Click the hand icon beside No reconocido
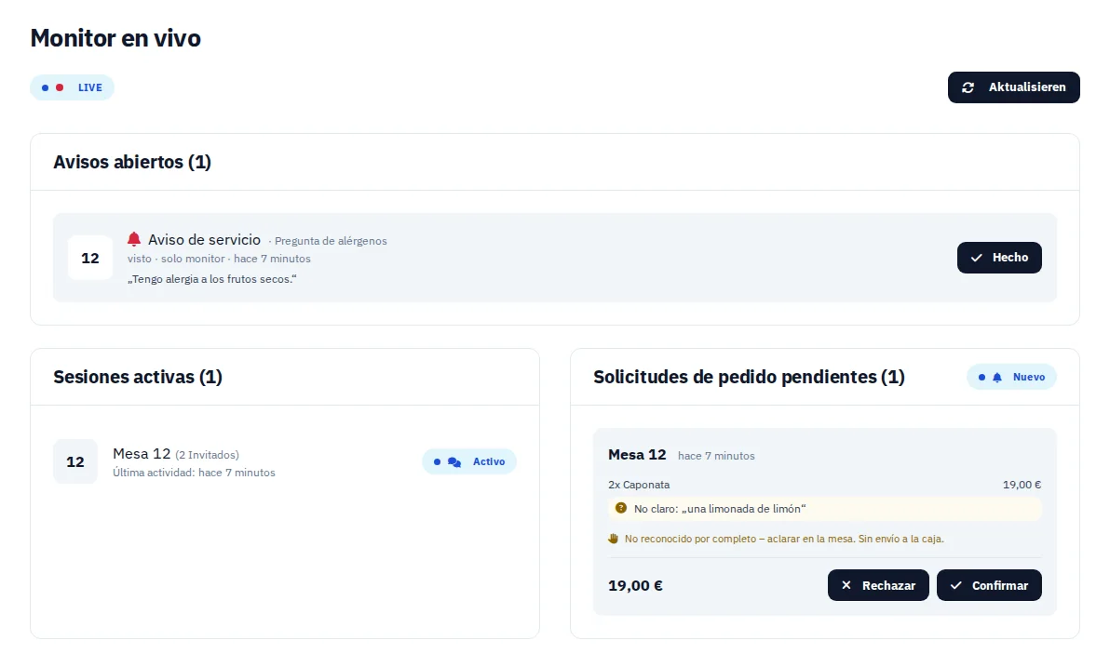Screen dimensions: 1110x667 [613, 539]
